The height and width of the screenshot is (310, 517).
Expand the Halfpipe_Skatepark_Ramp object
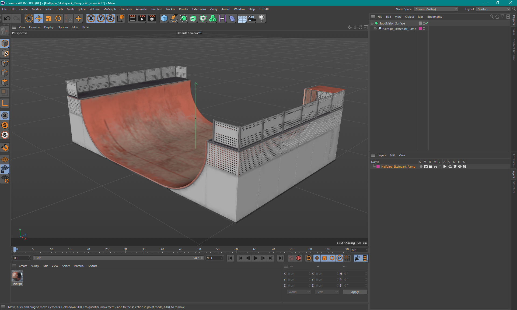point(375,29)
